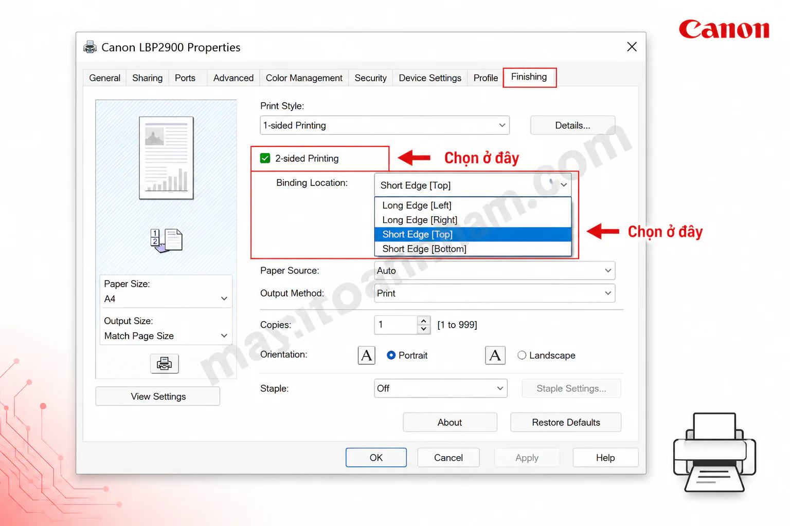This screenshot has width=790, height=526.
Task: Increase copies with the up arrow
Action: [423, 321]
